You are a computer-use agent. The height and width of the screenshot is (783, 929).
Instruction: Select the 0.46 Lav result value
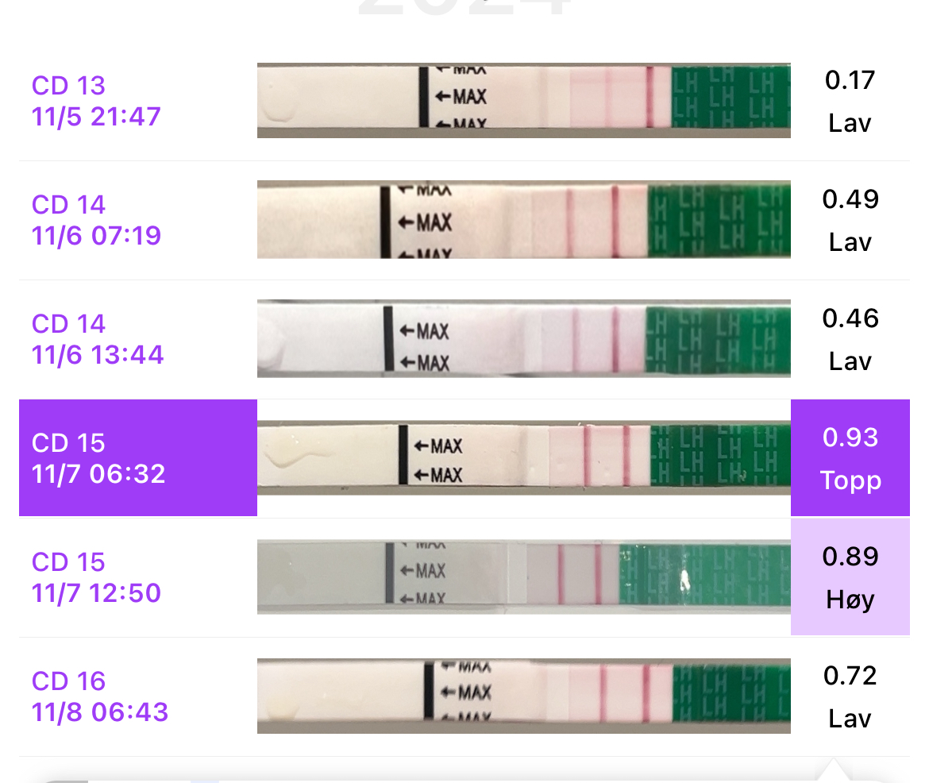coord(850,318)
